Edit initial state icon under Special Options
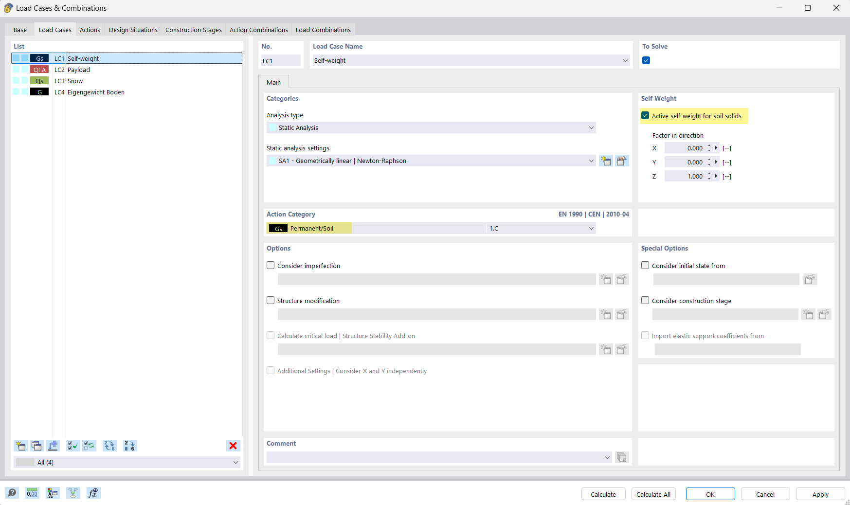Screen dimensions: 850x505 (x=810, y=279)
